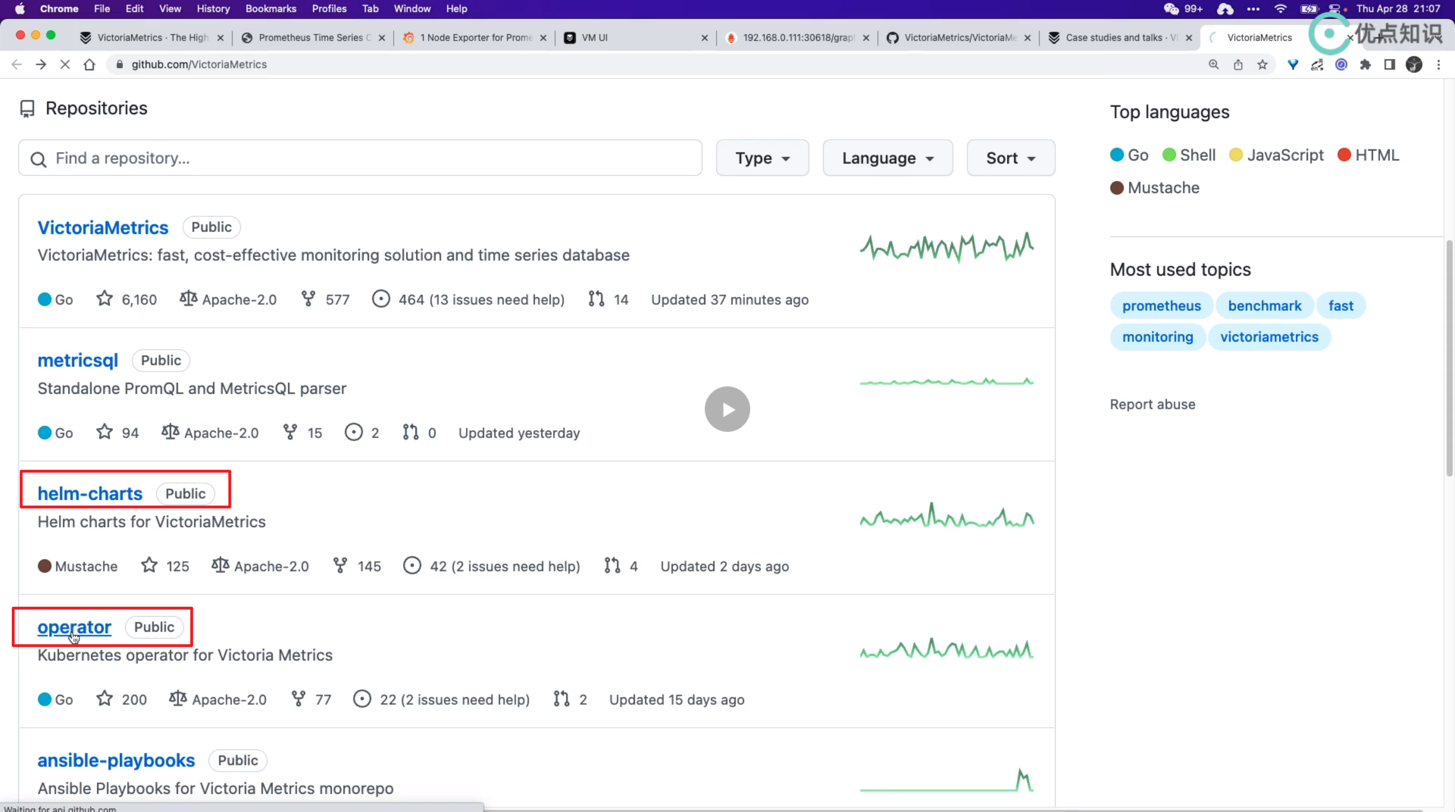Open the Chrome profile avatar

pos(1414,65)
